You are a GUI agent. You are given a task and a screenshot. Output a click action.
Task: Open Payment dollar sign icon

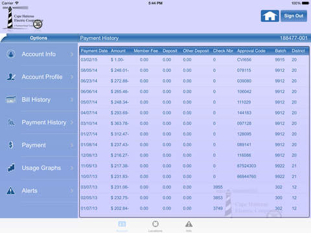tap(11, 145)
